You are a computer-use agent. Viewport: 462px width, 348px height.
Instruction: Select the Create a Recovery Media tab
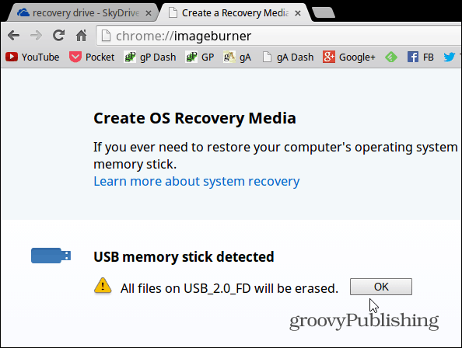point(234,13)
